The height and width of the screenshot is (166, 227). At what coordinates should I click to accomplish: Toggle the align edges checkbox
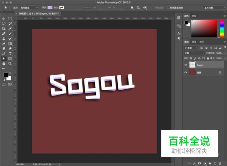pyautogui.click(x=153, y=8)
